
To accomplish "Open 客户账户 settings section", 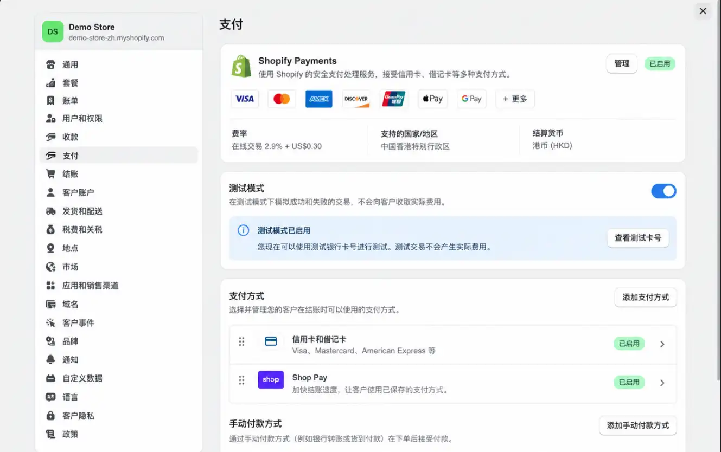I will coord(119,192).
